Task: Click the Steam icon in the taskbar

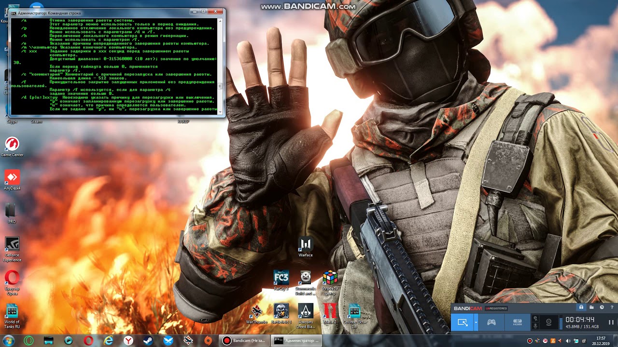Action: (148, 341)
